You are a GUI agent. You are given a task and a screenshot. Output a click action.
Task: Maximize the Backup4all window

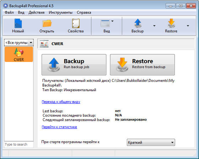point(181,6)
